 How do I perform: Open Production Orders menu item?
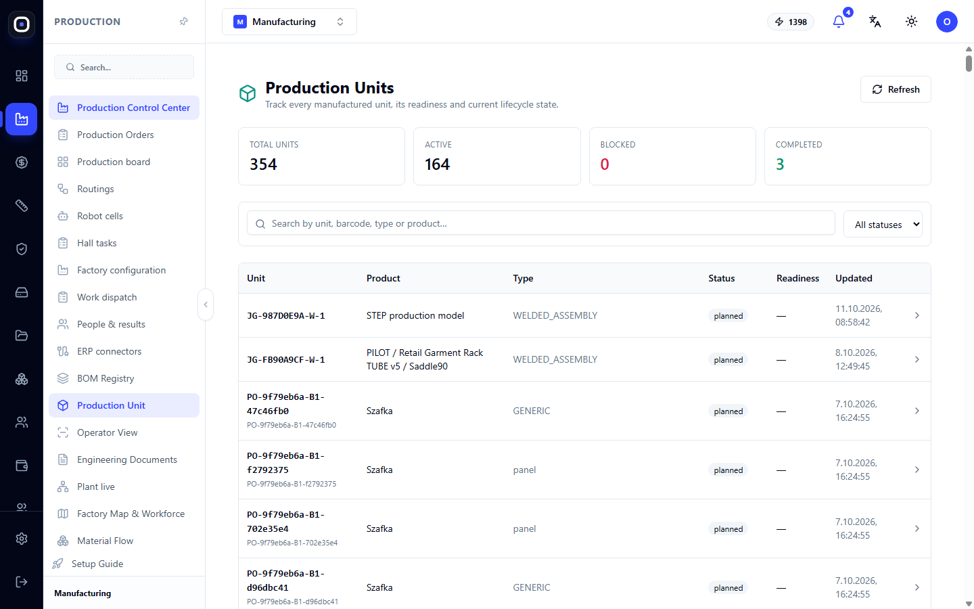coord(124,135)
